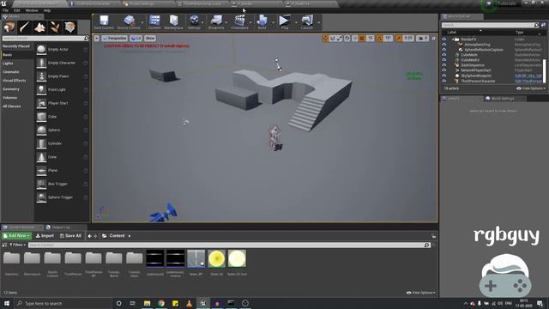The width and height of the screenshot is (549, 309).
Task: Click Import in Content Browser
Action: [x=45, y=236]
